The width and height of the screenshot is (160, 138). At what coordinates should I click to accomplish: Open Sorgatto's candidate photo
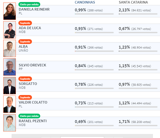coord(10,85)
